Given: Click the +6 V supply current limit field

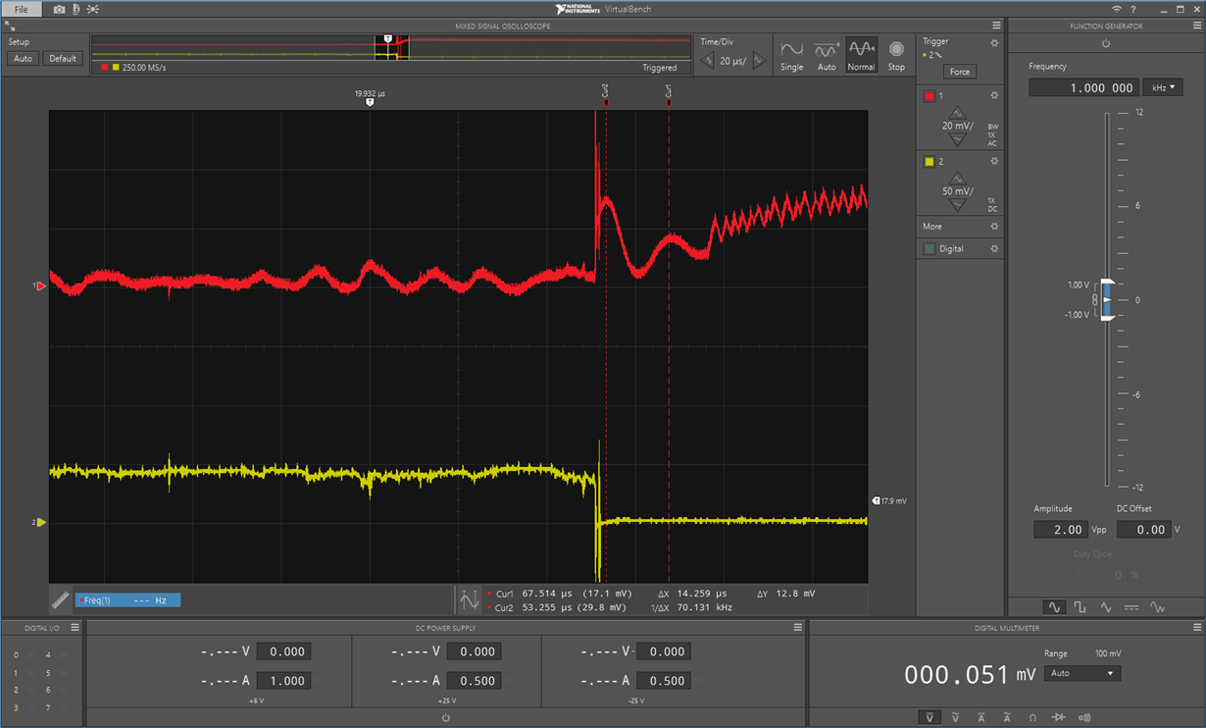Looking at the screenshot, I should [283, 681].
